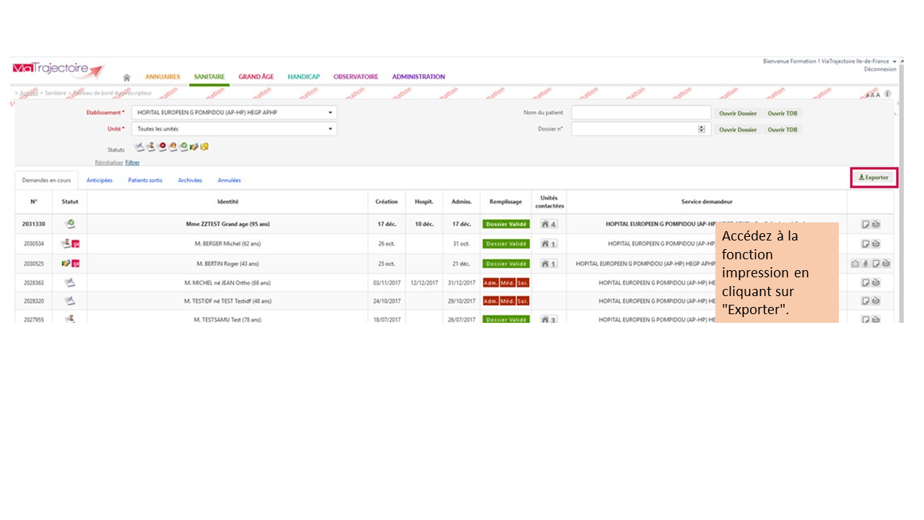Click the Nom du patient field
The image size is (924, 520).
pos(641,113)
